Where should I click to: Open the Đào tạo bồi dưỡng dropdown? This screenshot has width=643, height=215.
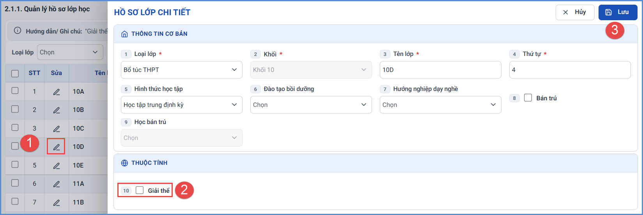[311, 105]
